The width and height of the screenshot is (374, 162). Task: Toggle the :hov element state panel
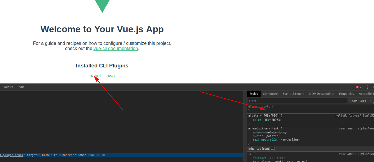click(353, 101)
